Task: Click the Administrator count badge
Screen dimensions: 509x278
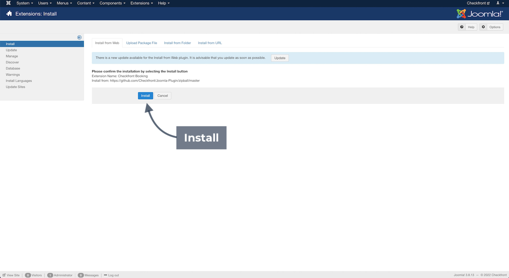Action: [50, 275]
